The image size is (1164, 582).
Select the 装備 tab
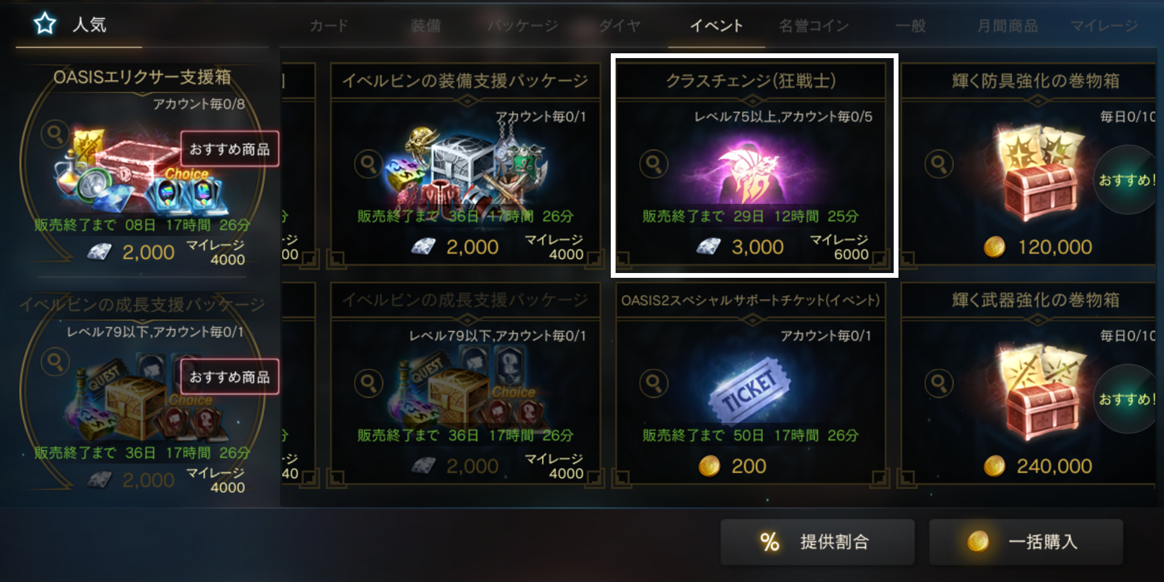pos(426,26)
